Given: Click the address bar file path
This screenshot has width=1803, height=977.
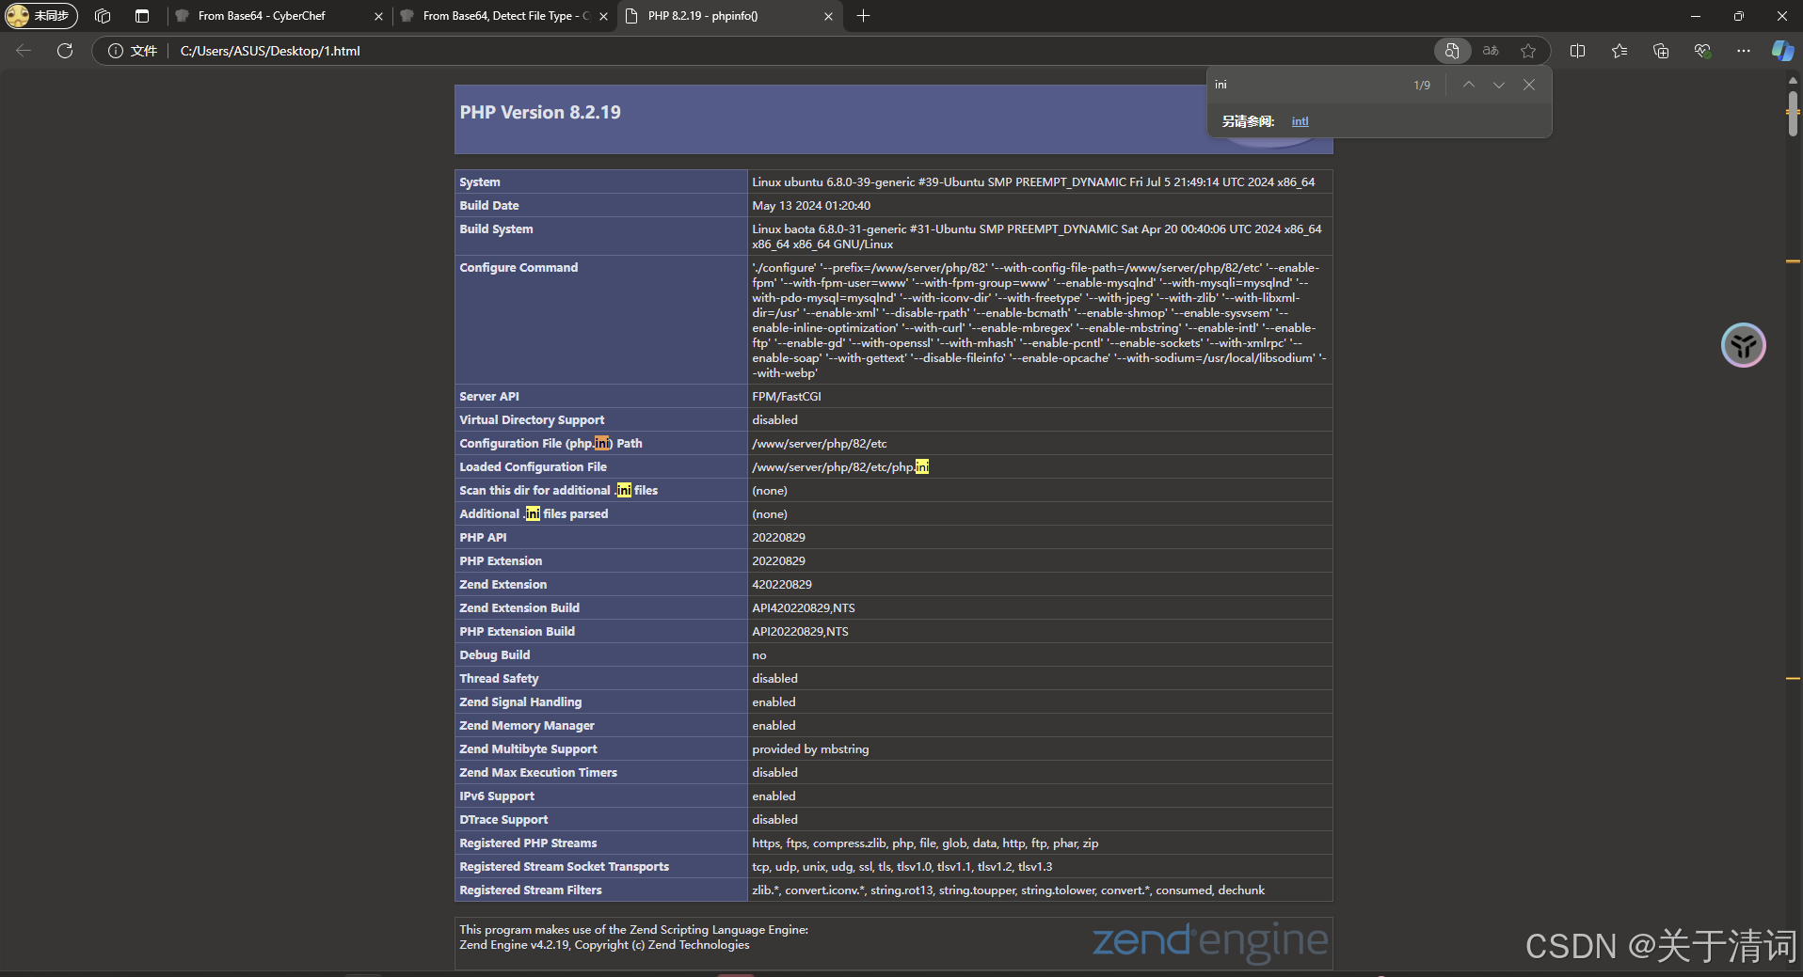Looking at the screenshot, I should [270, 51].
